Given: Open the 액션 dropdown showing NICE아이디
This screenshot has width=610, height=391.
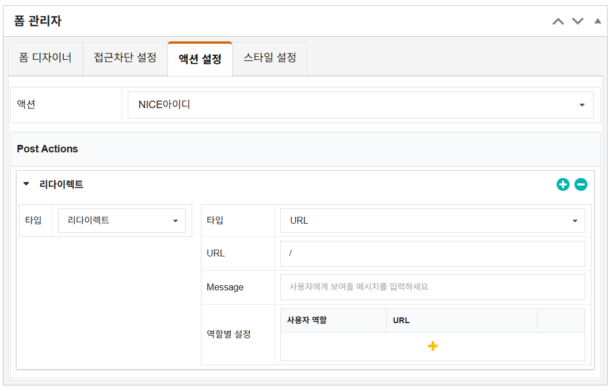Looking at the screenshot, I should point(360,105).
